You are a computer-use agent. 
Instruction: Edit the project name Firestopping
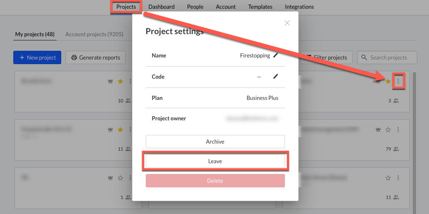tap(276, 55)
